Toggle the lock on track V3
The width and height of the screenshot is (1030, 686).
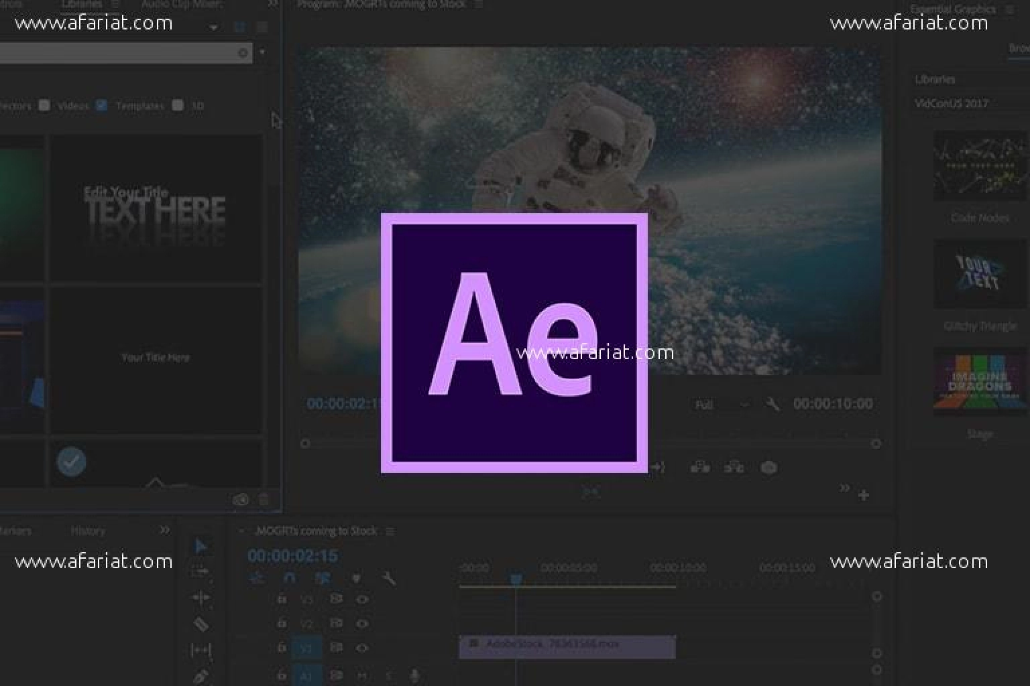pyautogui.click(x=282, y=599)
